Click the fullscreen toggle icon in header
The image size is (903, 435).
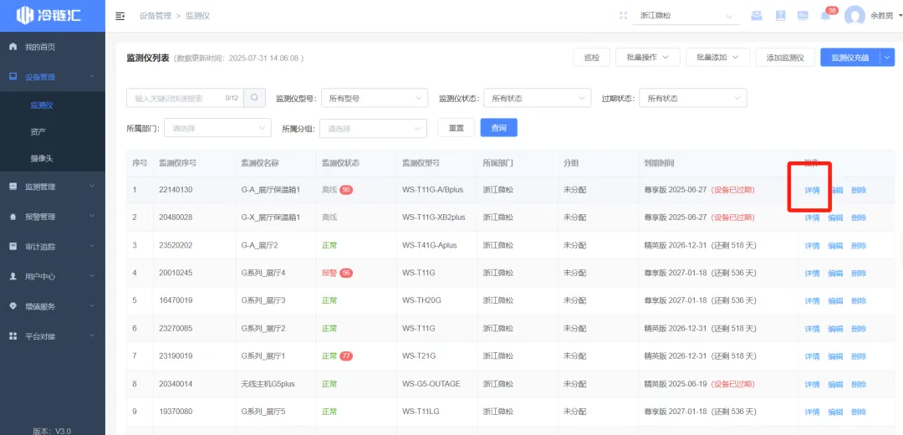coord(623,16)
